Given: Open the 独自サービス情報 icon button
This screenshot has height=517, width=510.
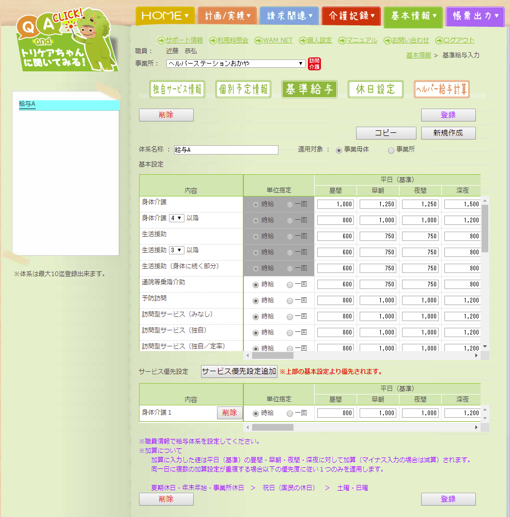Looking at the screenshot, I should [177, 89].
